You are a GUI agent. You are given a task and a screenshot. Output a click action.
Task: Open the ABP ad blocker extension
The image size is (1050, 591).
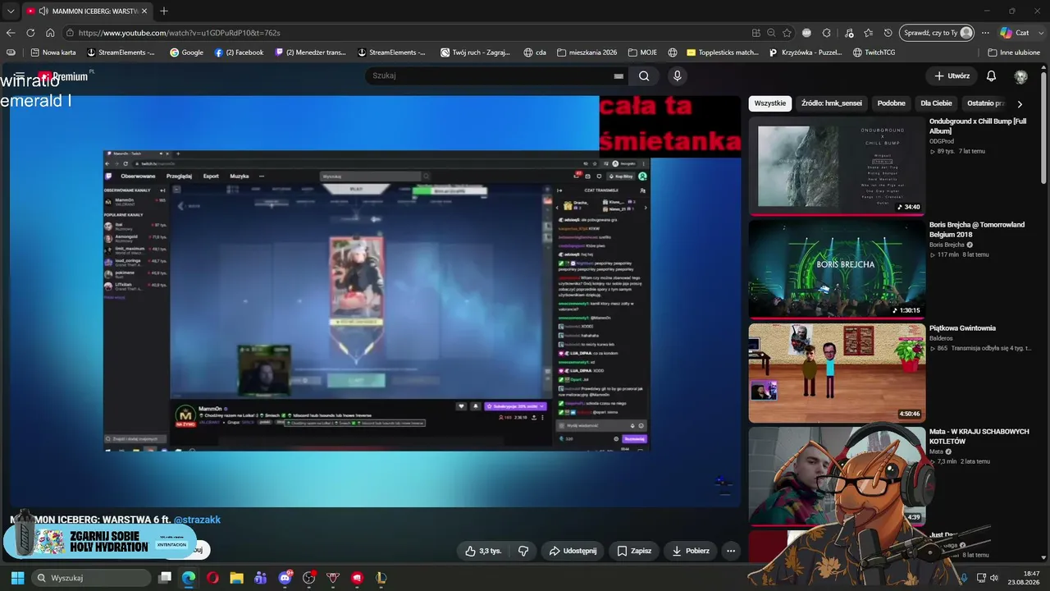pos(807,33)
